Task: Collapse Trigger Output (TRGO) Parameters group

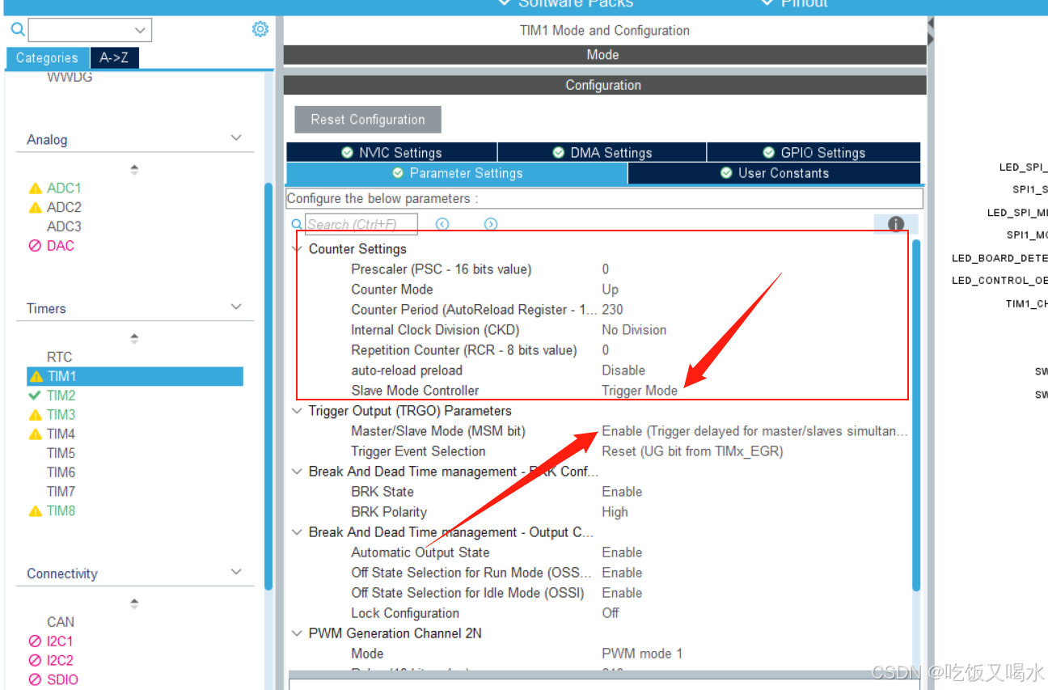Action: click(x=297, y=411)
